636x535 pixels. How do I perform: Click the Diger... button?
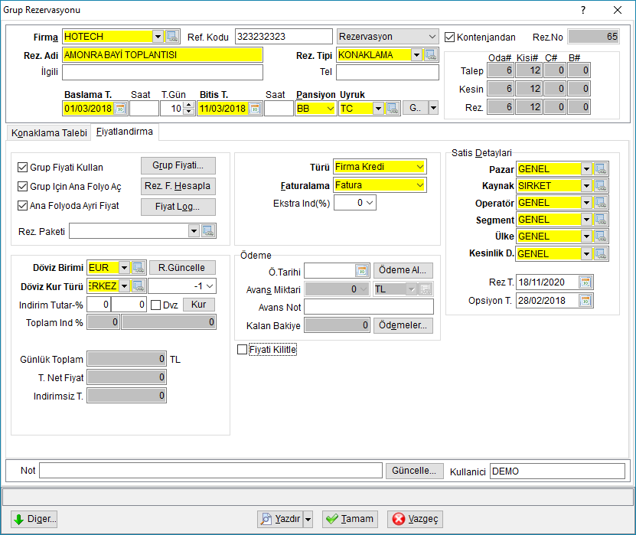click(x=34, y=519)
